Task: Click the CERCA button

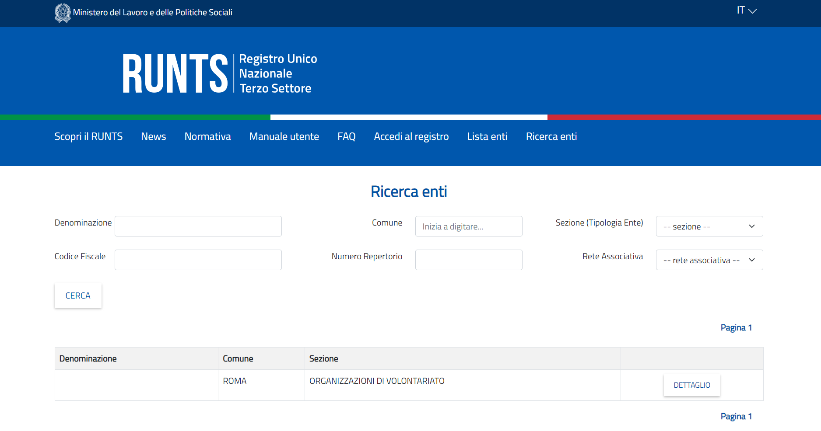Action: (x=78, y=295)
